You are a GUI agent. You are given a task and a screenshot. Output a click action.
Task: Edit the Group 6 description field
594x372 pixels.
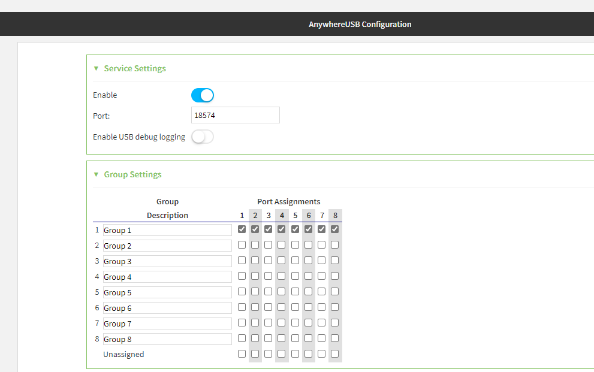(x=167, y=308)
